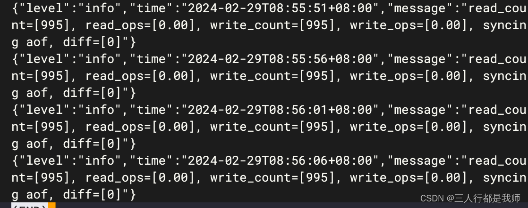Image resolution: width=528 pixels, height=208 pixels.
Task: Click the "info" value in the first log entry
Action: tap(100, 8)
